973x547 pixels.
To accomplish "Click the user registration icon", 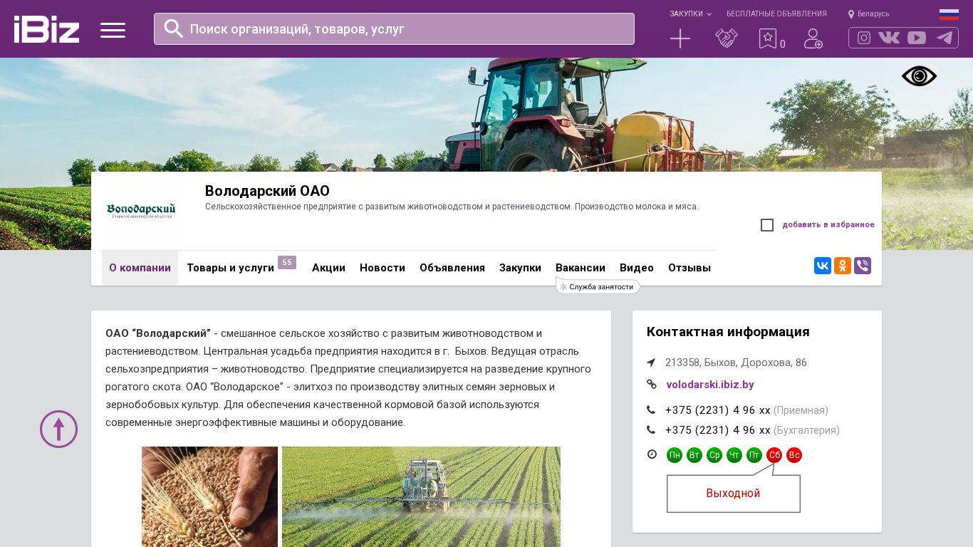I will (813, 38).
